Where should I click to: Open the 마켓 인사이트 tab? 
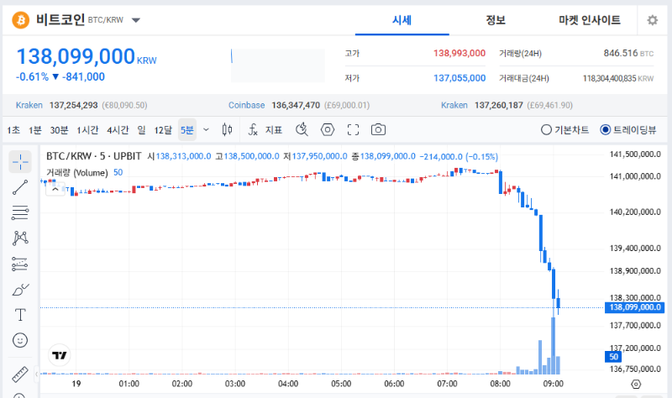click(590, 20)
